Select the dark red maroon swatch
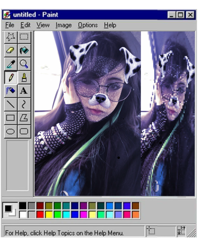Image resolution: width=198 pixels, height=244 pixels. click(40, 206)
